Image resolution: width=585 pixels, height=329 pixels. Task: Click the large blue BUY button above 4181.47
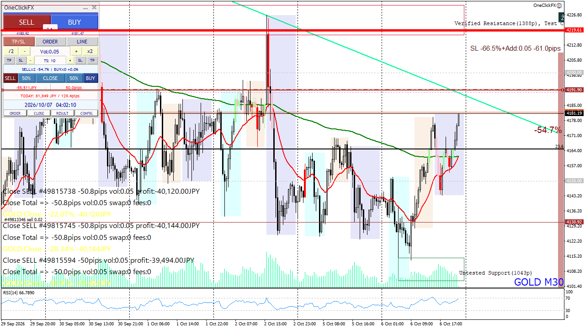[x=74, y=22]
